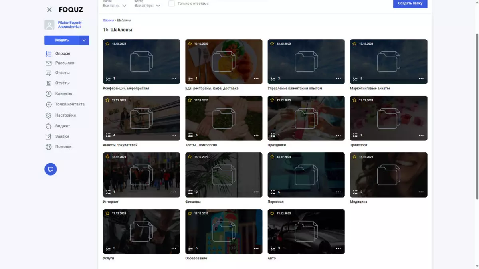Open more options on Интернет card
The width and height of the screenshot is (479, 269).
tap(174, 192)
